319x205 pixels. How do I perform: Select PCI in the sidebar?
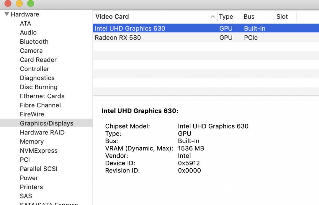click(25, 160)
